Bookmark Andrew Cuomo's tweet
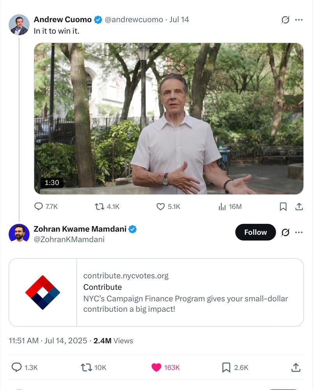The width and height of the screenshot is (317, 390). pos(283,207)
